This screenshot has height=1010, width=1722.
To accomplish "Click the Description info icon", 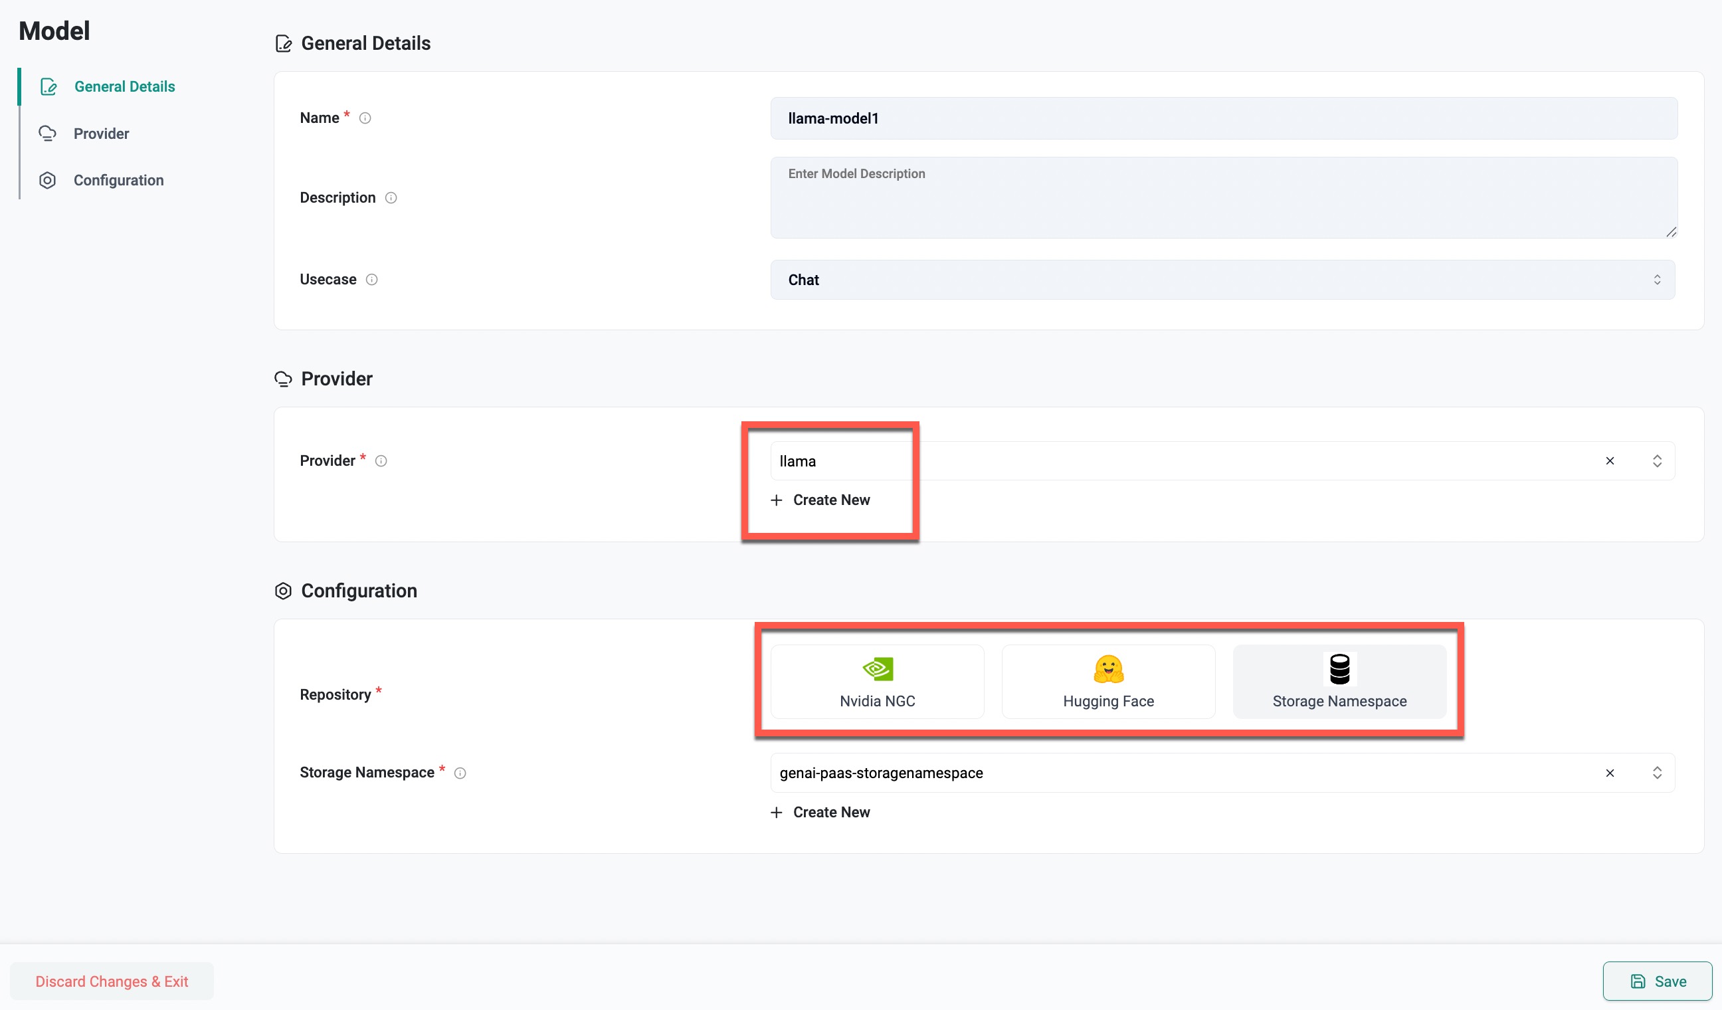I will pyautogui.click(x=391, y=198).
